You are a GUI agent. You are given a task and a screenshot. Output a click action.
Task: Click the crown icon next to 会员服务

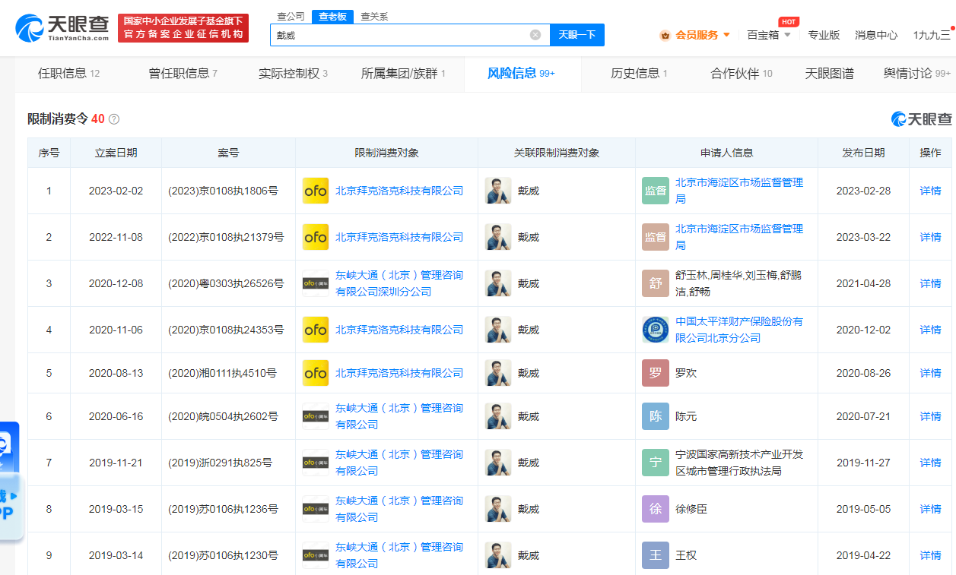pos(665,35)
